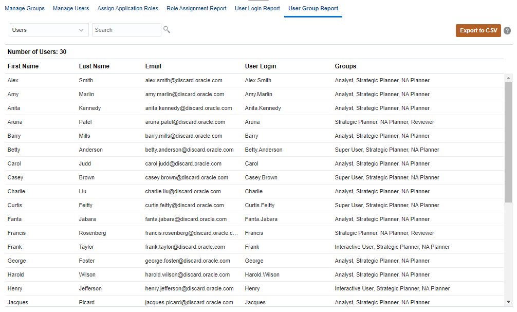
Task: Switch to the Manage Groups tab
Action: point(25,8)
